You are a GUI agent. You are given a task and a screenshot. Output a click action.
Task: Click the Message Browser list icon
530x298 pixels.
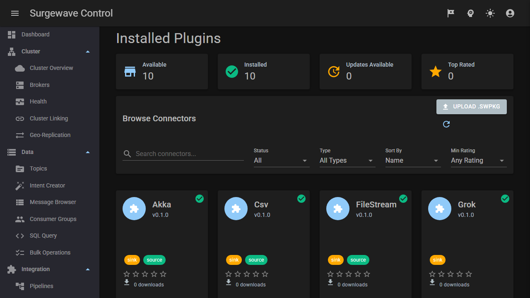tap(20, 202)
